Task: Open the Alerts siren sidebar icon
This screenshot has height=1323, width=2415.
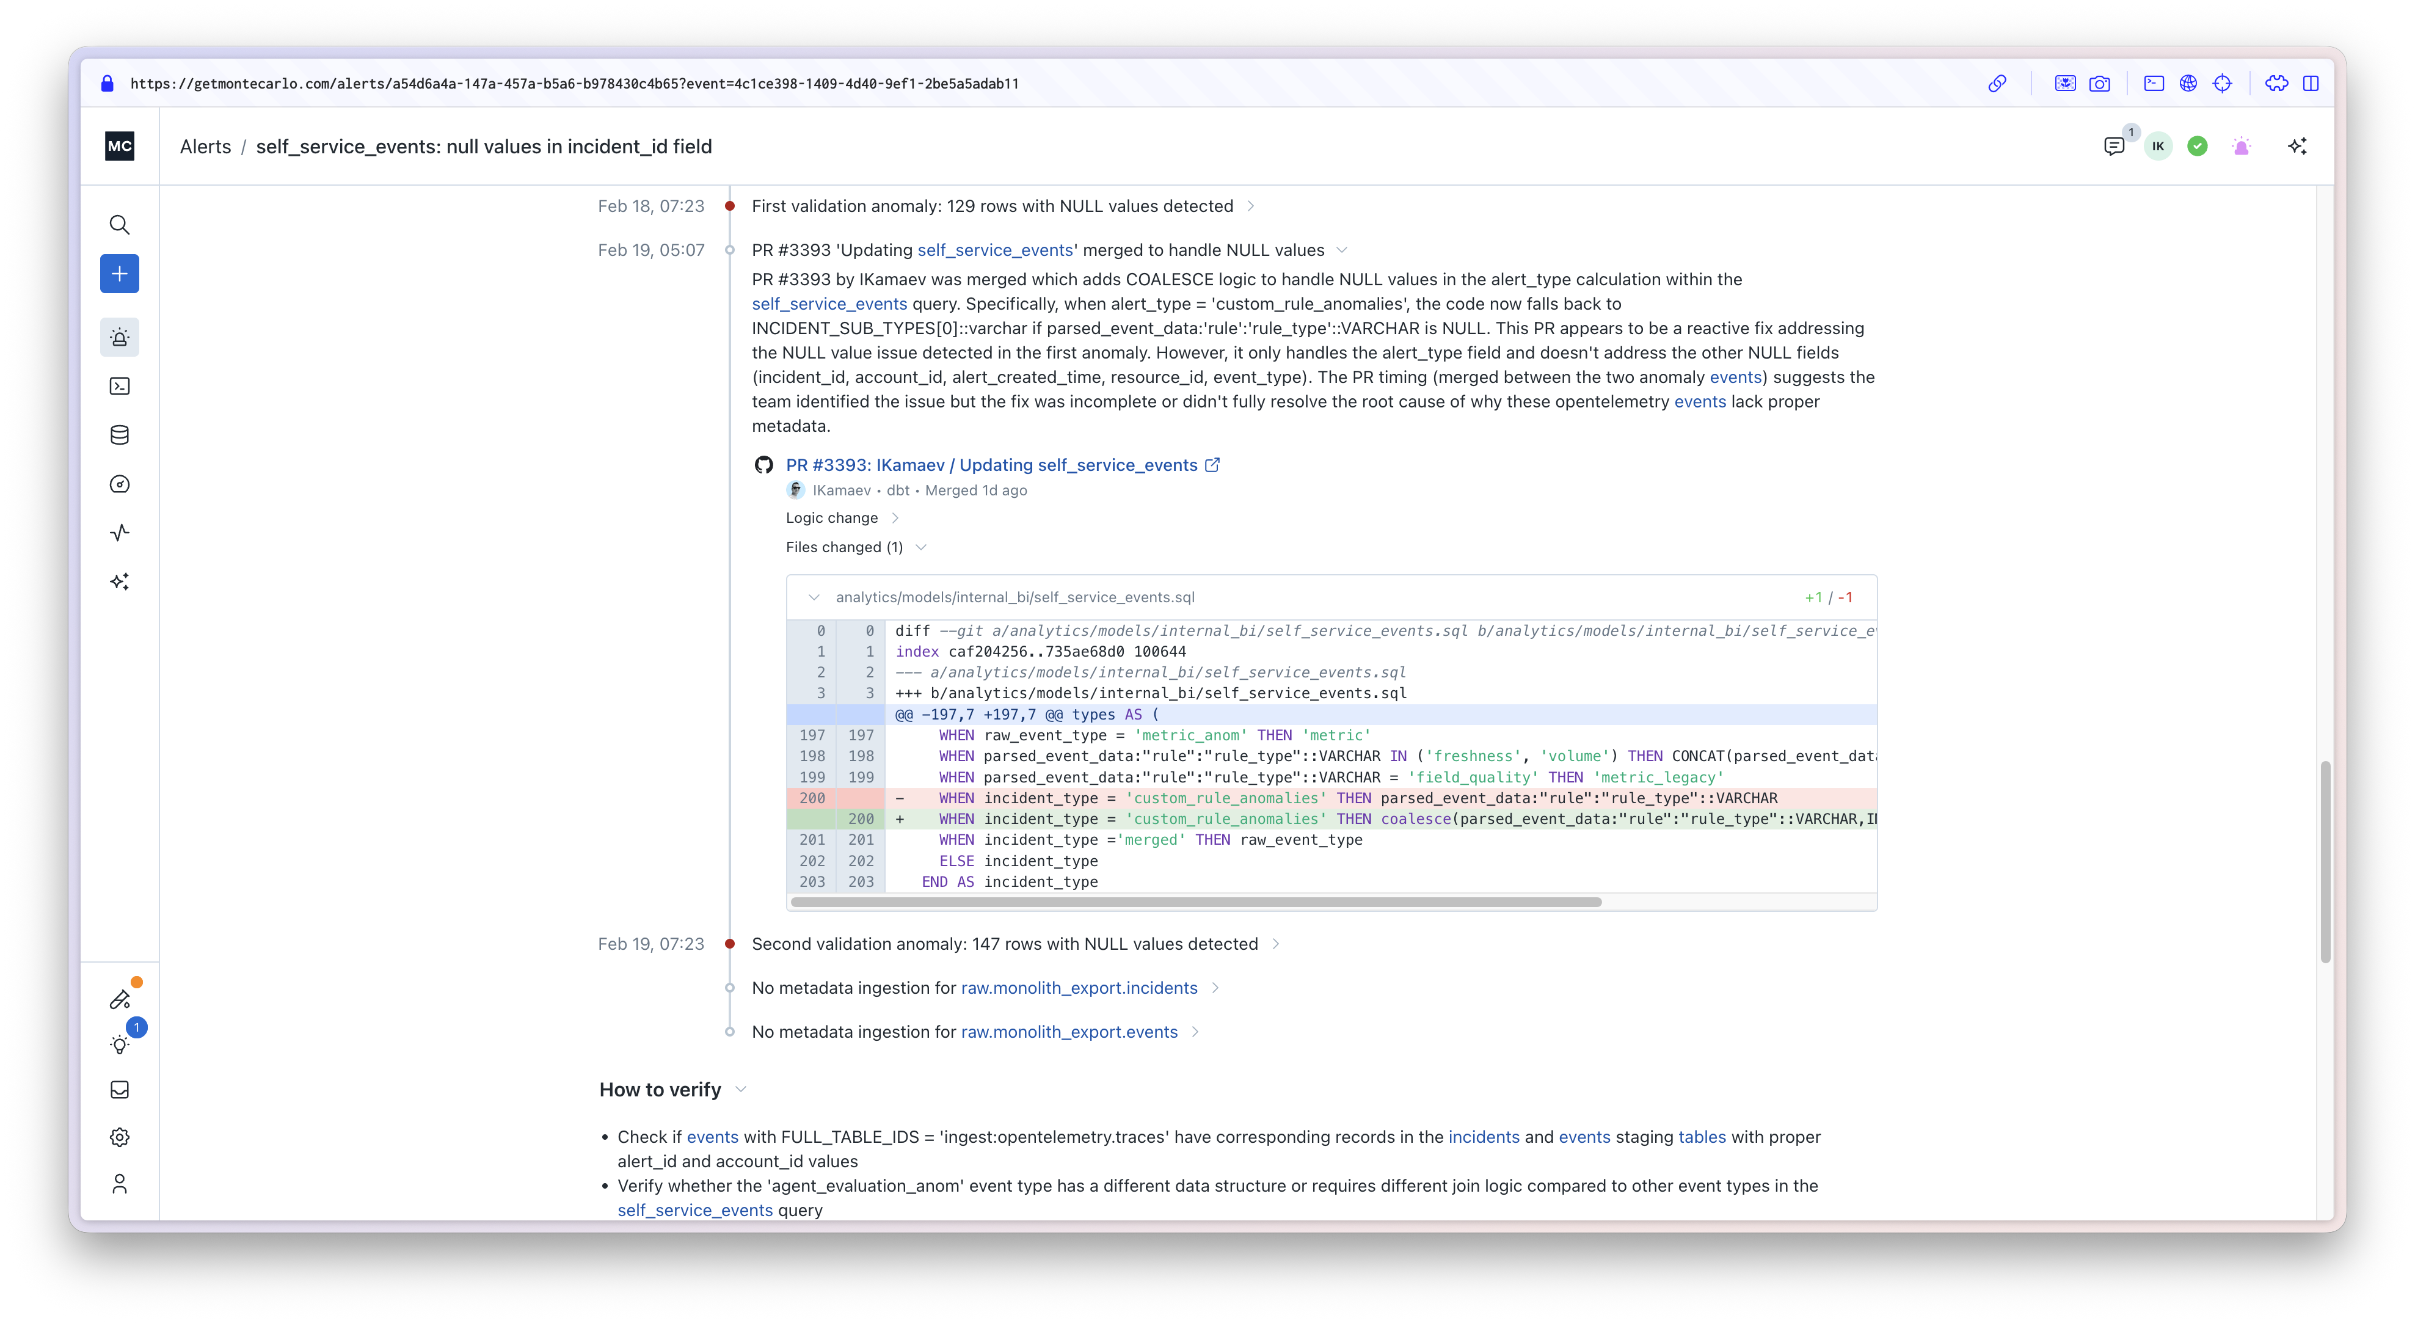Action: (119, 338)
